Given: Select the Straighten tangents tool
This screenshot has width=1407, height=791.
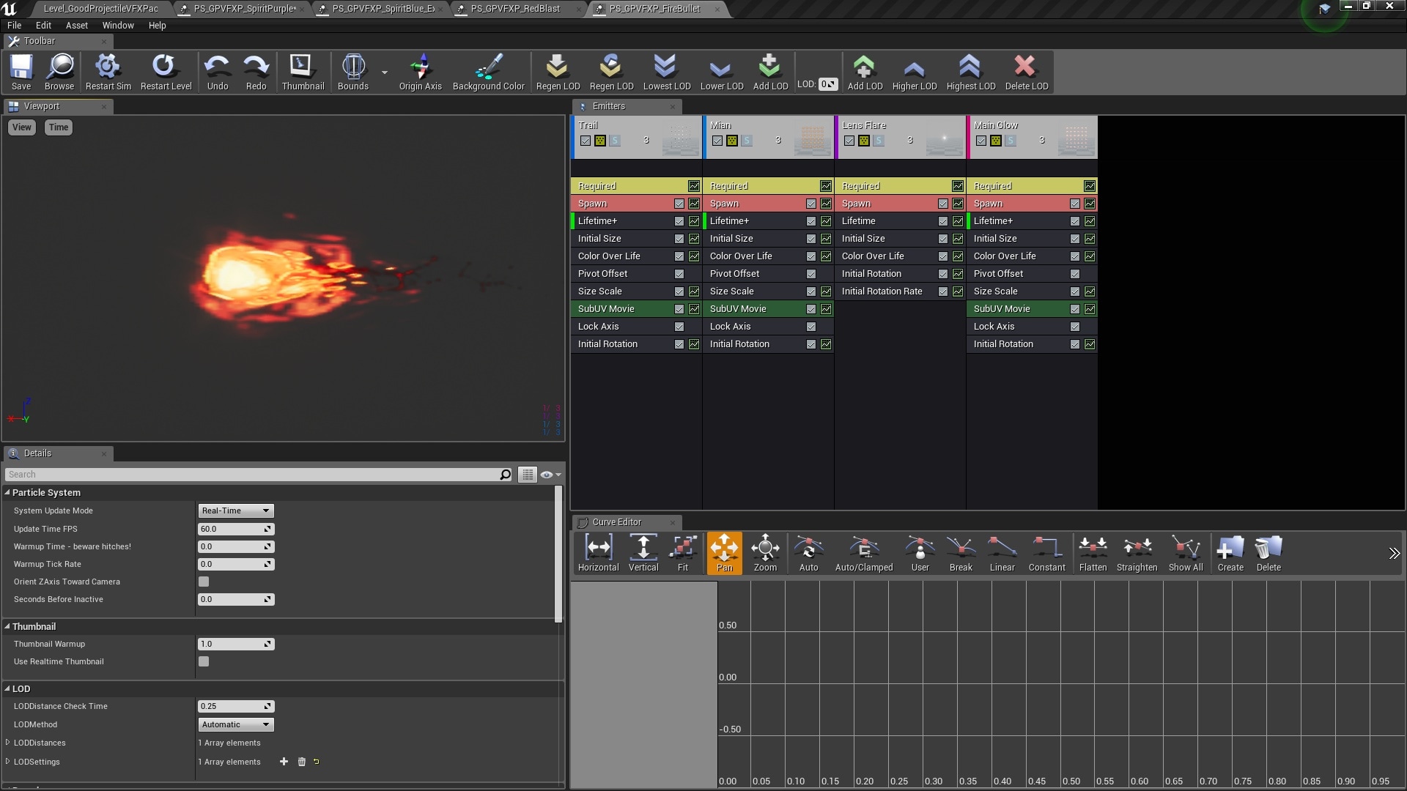Looking at the screenshot, I should [x=1137, y=553].
